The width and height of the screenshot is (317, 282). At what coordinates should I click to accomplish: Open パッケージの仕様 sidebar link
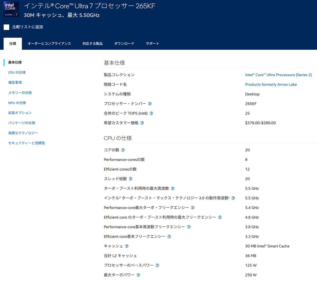click(x=21, y=123)
